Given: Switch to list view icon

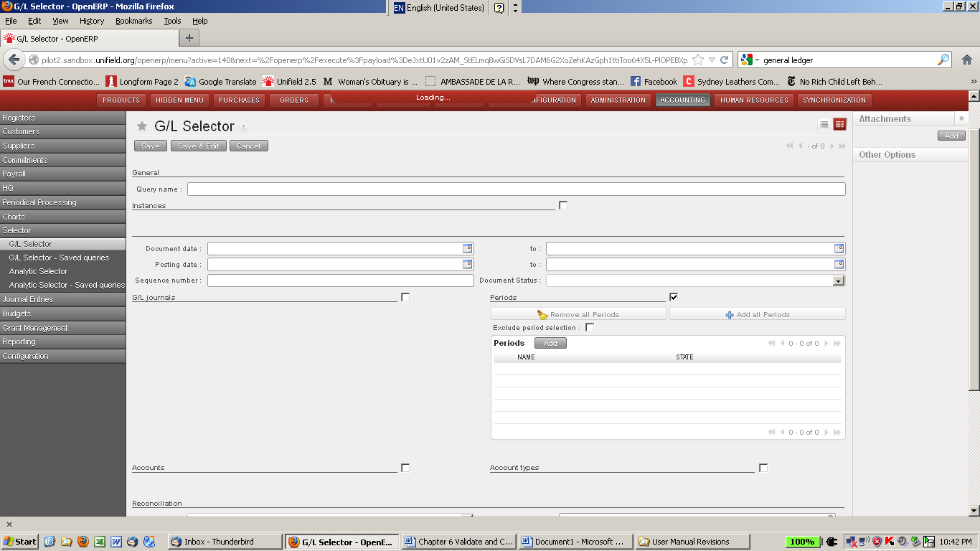Looking at the screenshot, I should 824,125.
